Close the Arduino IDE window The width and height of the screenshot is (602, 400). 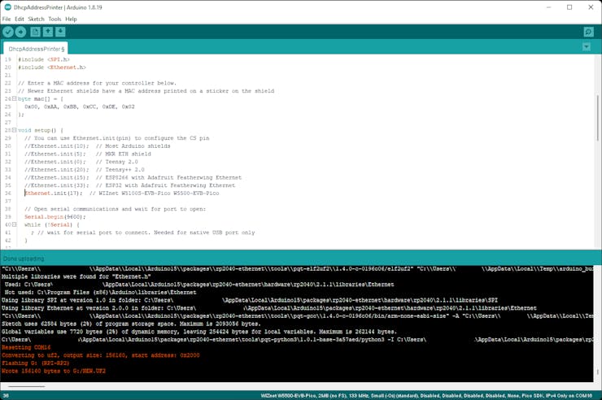click(x=591, y=7)
